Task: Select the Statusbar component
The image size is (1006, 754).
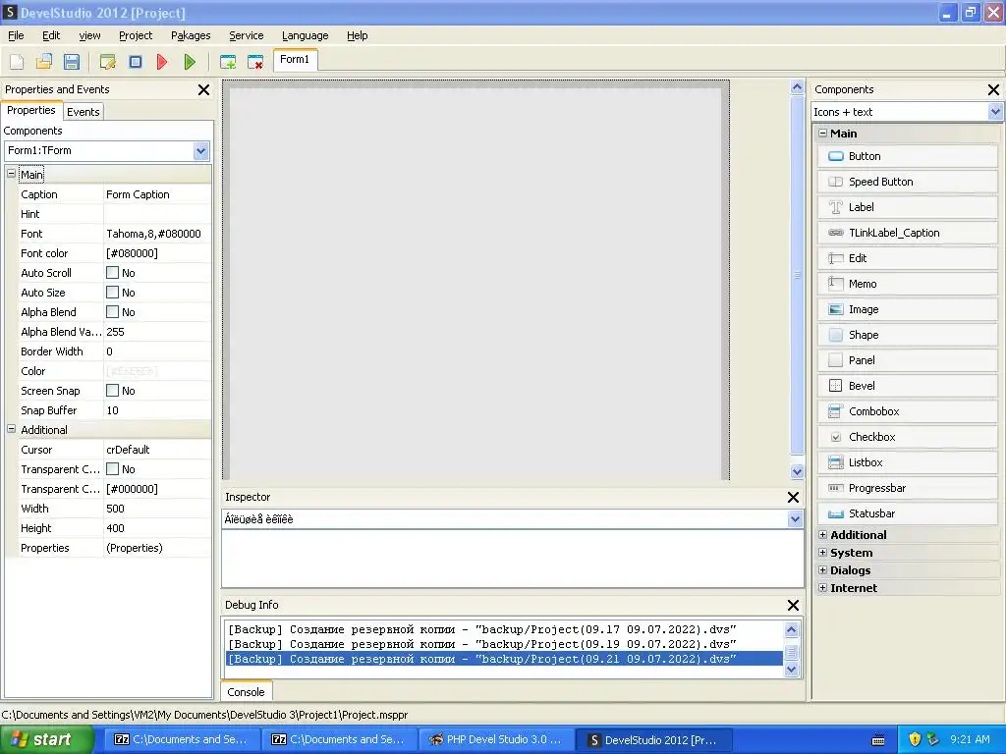Action: (x=907, y=513)
